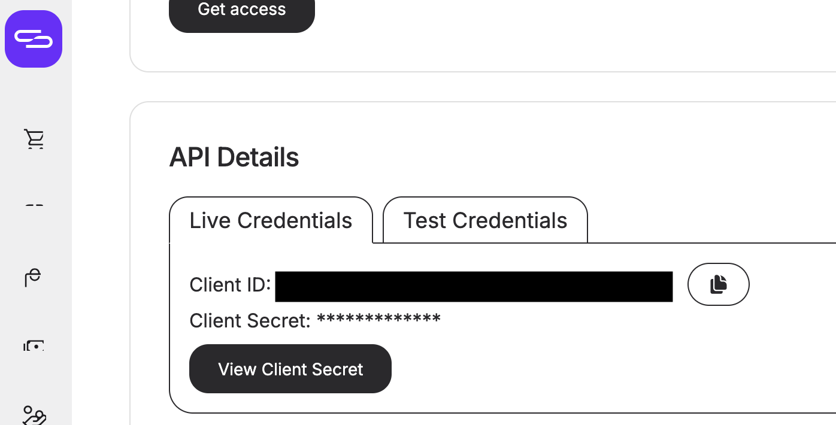The height and width of the screenshot is (425, 836).
Task: Click the partially hidden icon below the cart
Action: (35, 205)
